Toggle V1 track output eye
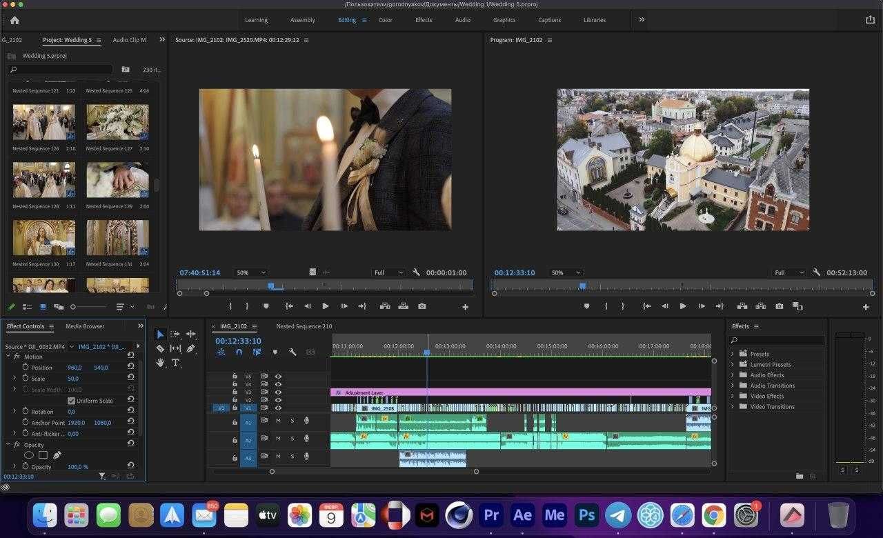 [279, 408]
